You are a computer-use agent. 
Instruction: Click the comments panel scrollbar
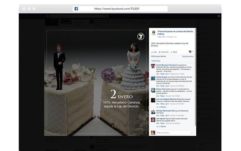click(195, 77)
